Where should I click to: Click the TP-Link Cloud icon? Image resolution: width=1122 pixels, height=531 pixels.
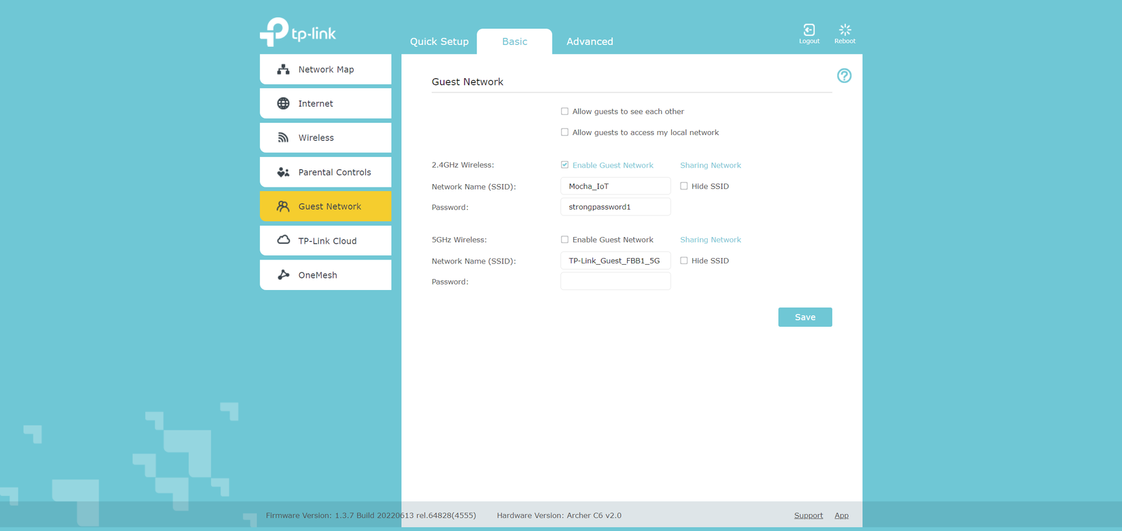point(284,240)
